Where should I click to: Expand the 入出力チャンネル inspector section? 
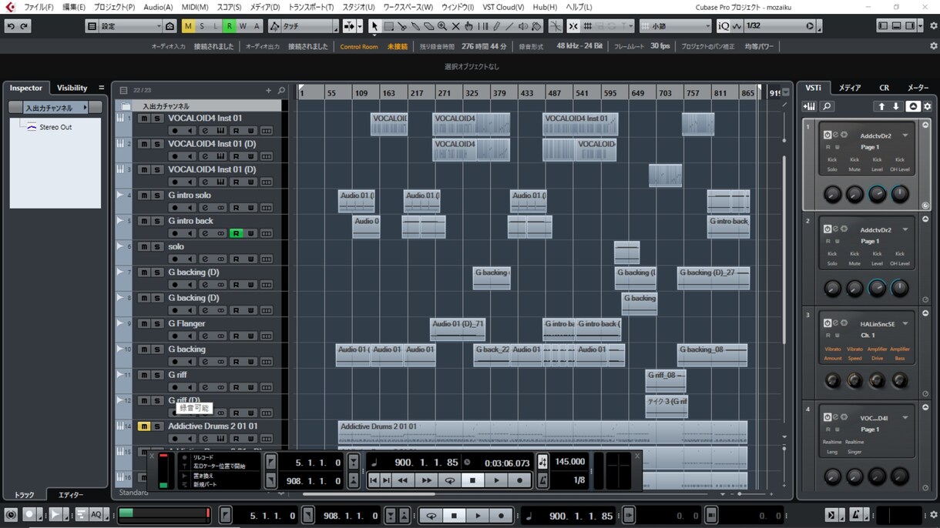pos(55,108)
